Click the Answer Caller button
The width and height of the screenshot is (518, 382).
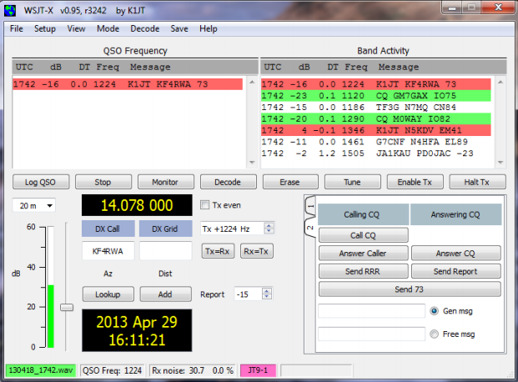[363, 253]
